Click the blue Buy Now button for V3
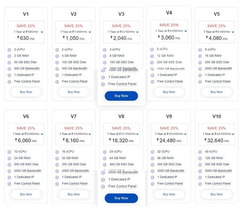244x208 pixels. (121, 96)
